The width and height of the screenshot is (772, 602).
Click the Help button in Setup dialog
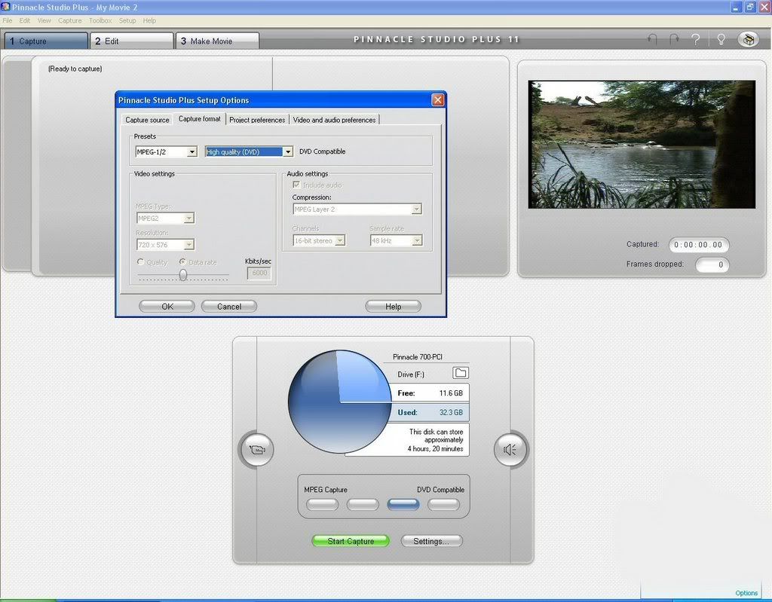point(393,306)
